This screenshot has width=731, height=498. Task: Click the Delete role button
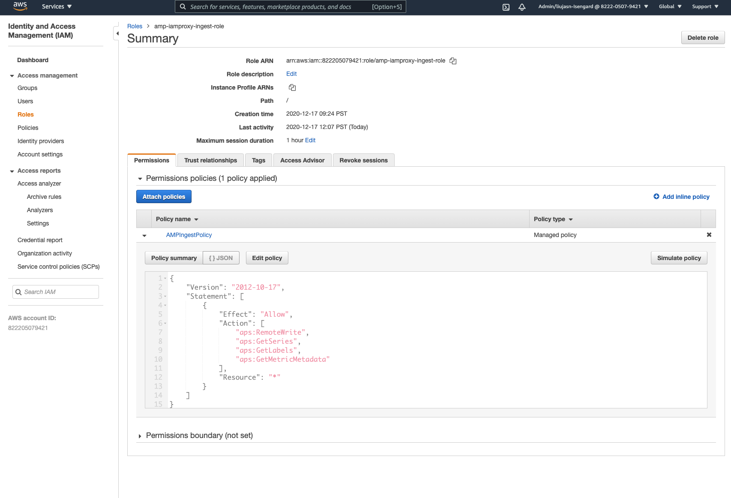pos(703,38)
